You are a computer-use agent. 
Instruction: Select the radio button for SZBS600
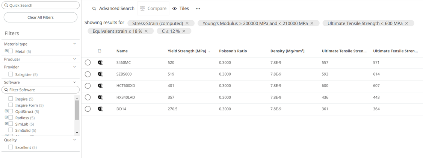pos(88,74)
